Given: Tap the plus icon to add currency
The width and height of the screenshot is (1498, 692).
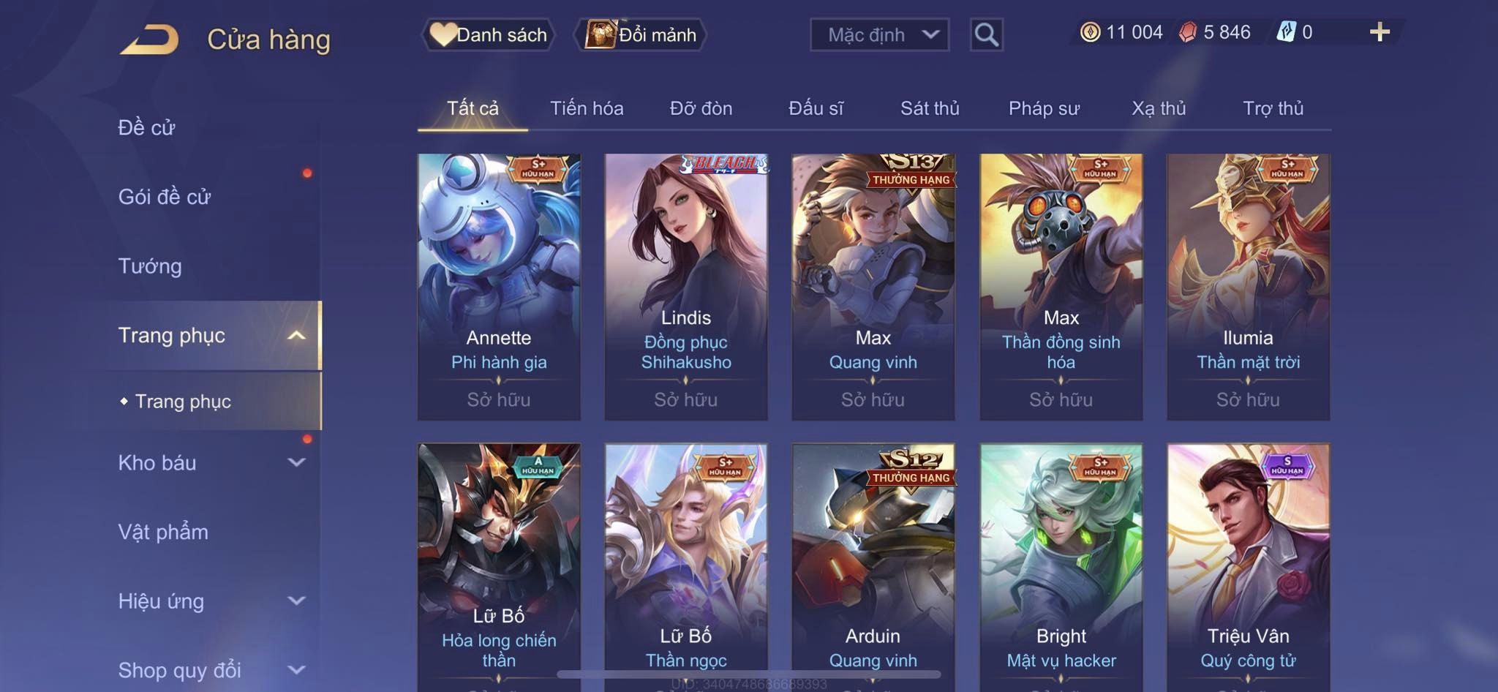Looking at the screenshot, I should [x=1380, y=32].
